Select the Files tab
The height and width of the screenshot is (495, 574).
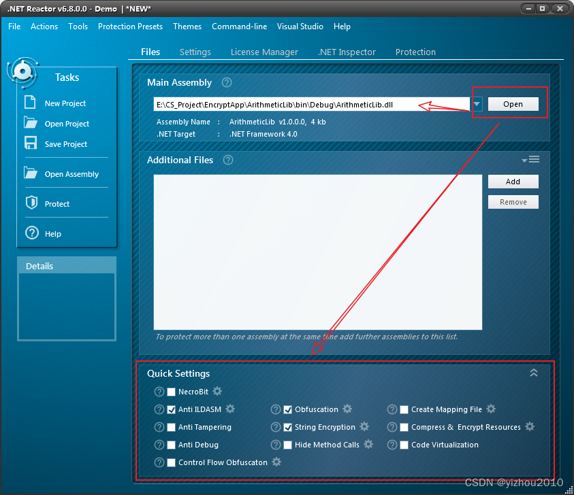150,52
